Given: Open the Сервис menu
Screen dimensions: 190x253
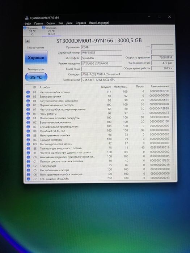Looking at the screenshot, I should (x=51, y=23).
